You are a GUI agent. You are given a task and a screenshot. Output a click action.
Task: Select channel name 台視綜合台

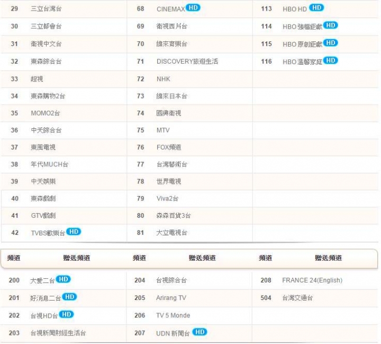point(171,280)
